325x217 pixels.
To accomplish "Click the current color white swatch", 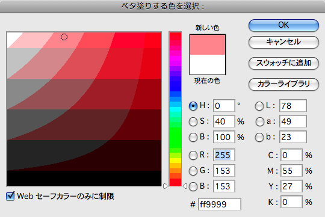I will [x=208, y=64].
